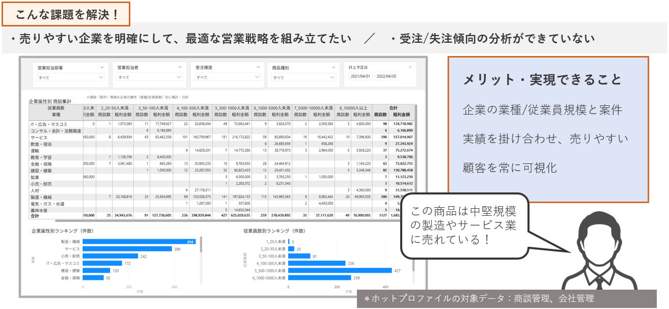Collapse the 営業担当部署 slicer header chevron
Viewport: 669px width, 309px height.
point(102,67)
